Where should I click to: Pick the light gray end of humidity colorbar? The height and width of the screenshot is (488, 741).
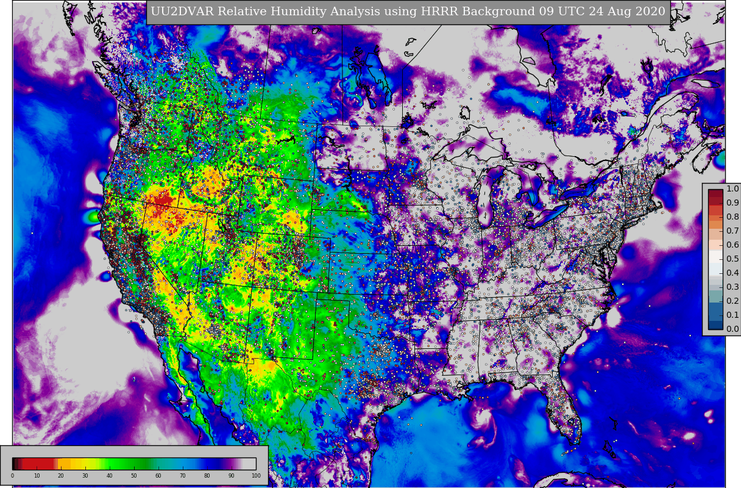point(249,464)
